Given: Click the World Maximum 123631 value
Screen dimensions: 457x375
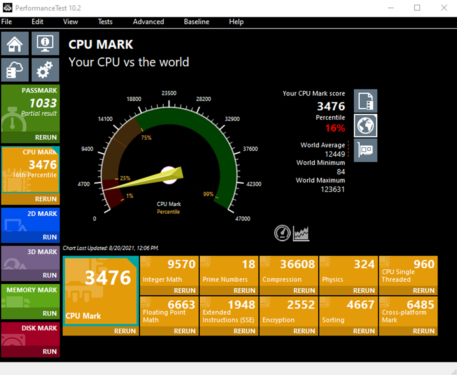Looking at the screenshot, I should [333, 189].
